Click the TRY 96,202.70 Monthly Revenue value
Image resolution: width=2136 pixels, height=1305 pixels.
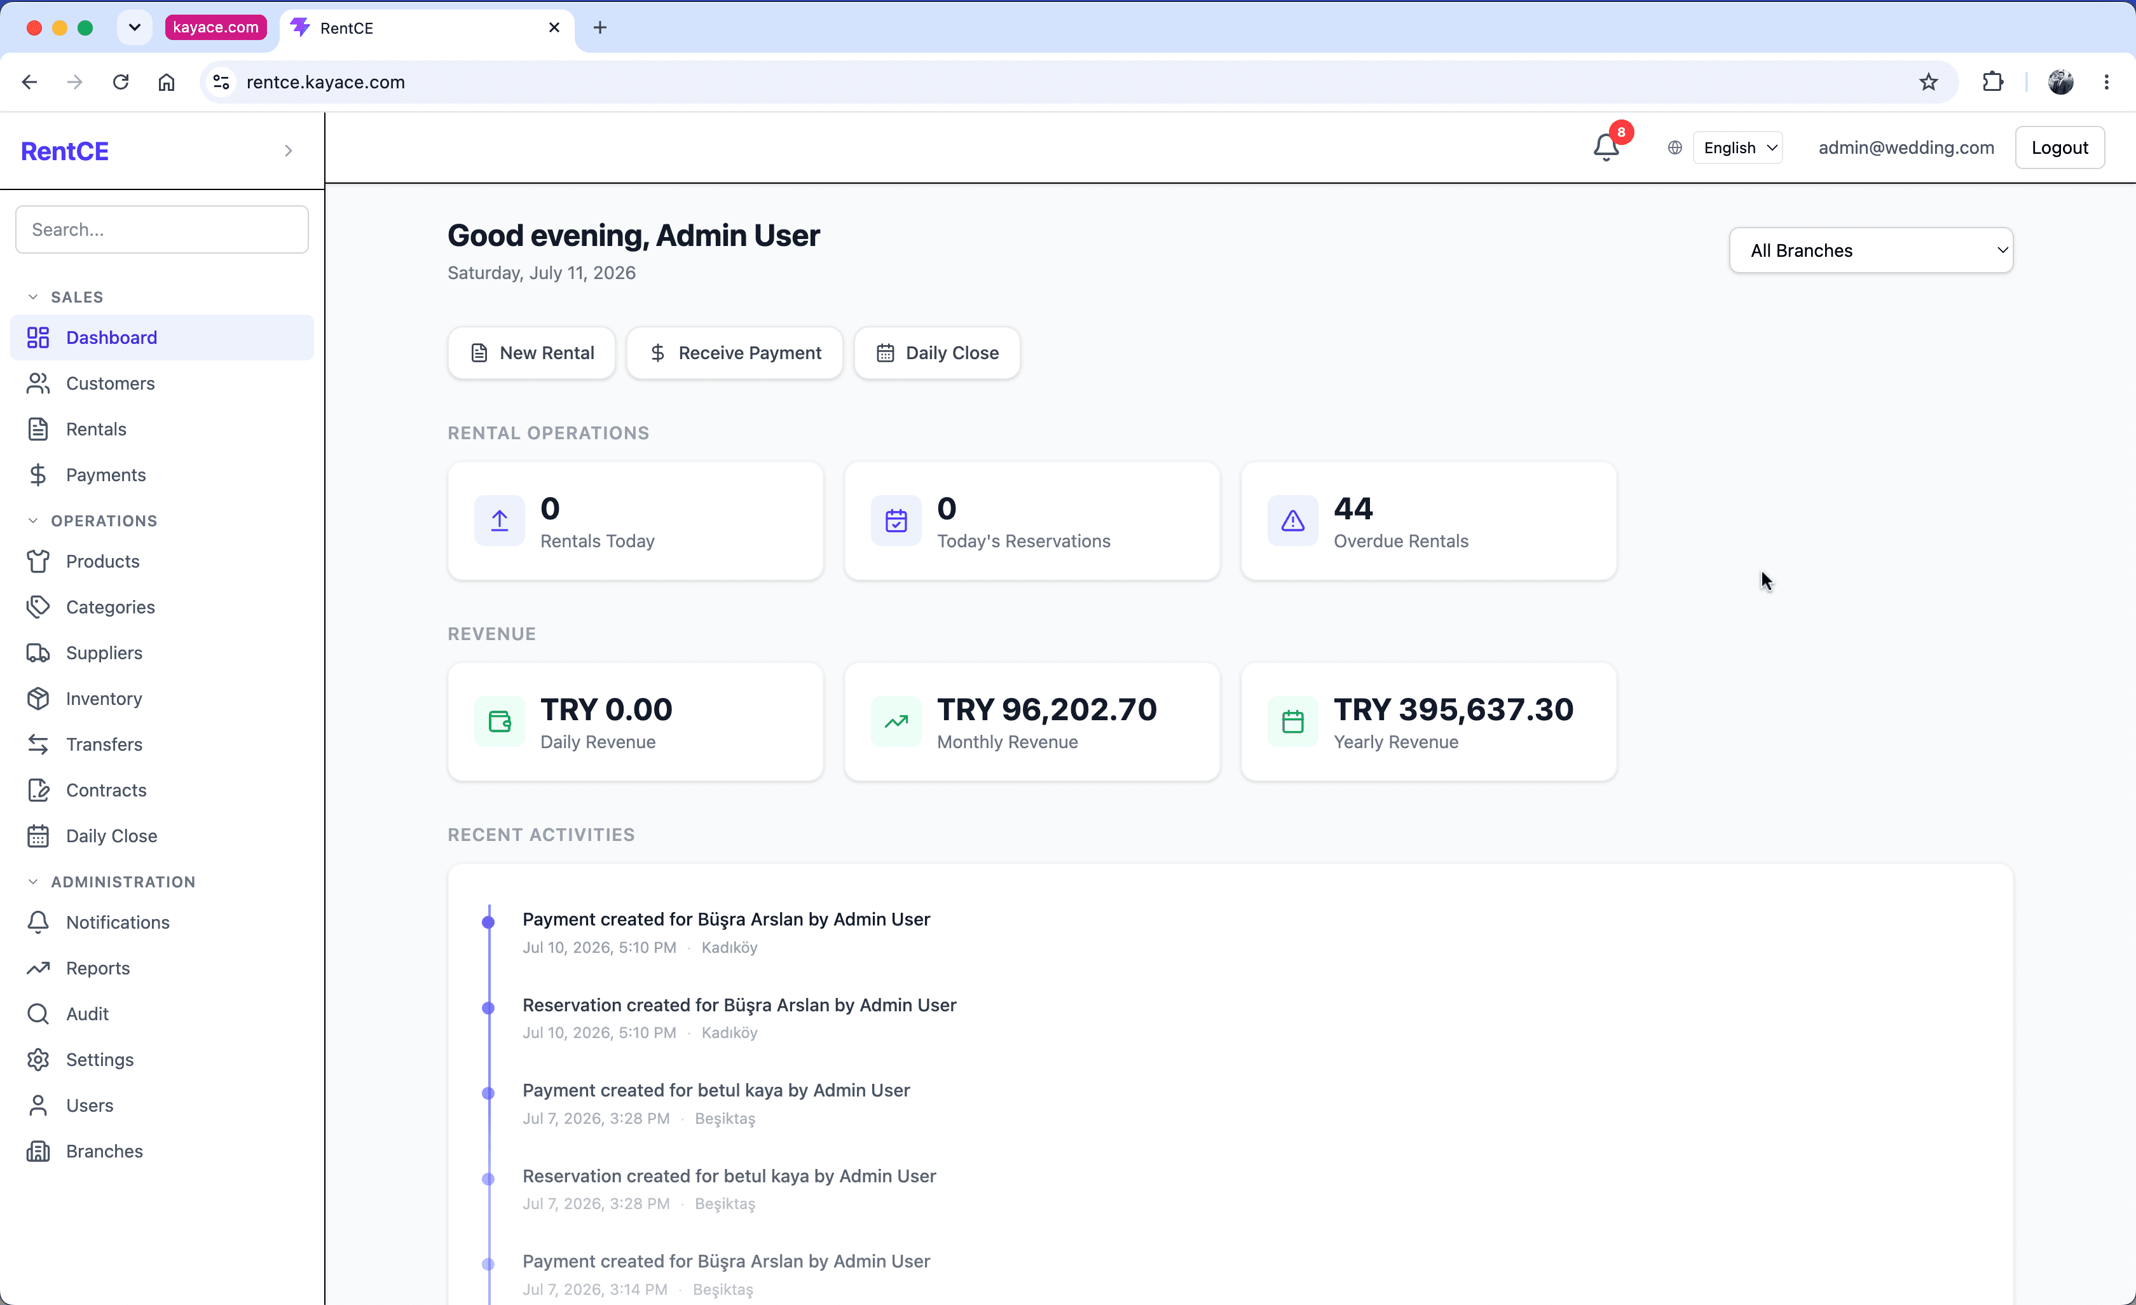pos(1046,709)
